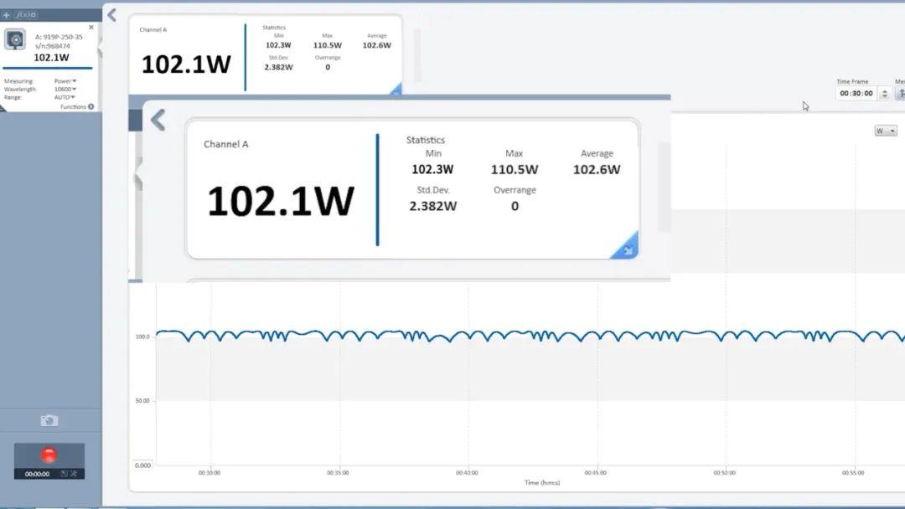
Task: Click the small back arrow at top
Action: tap(112, 15)
